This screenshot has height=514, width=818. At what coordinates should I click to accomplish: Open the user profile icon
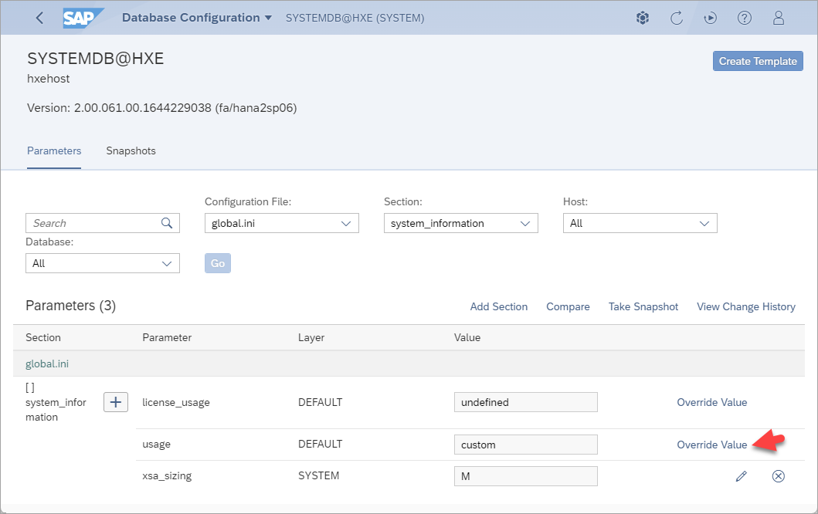tap(779, 19)
